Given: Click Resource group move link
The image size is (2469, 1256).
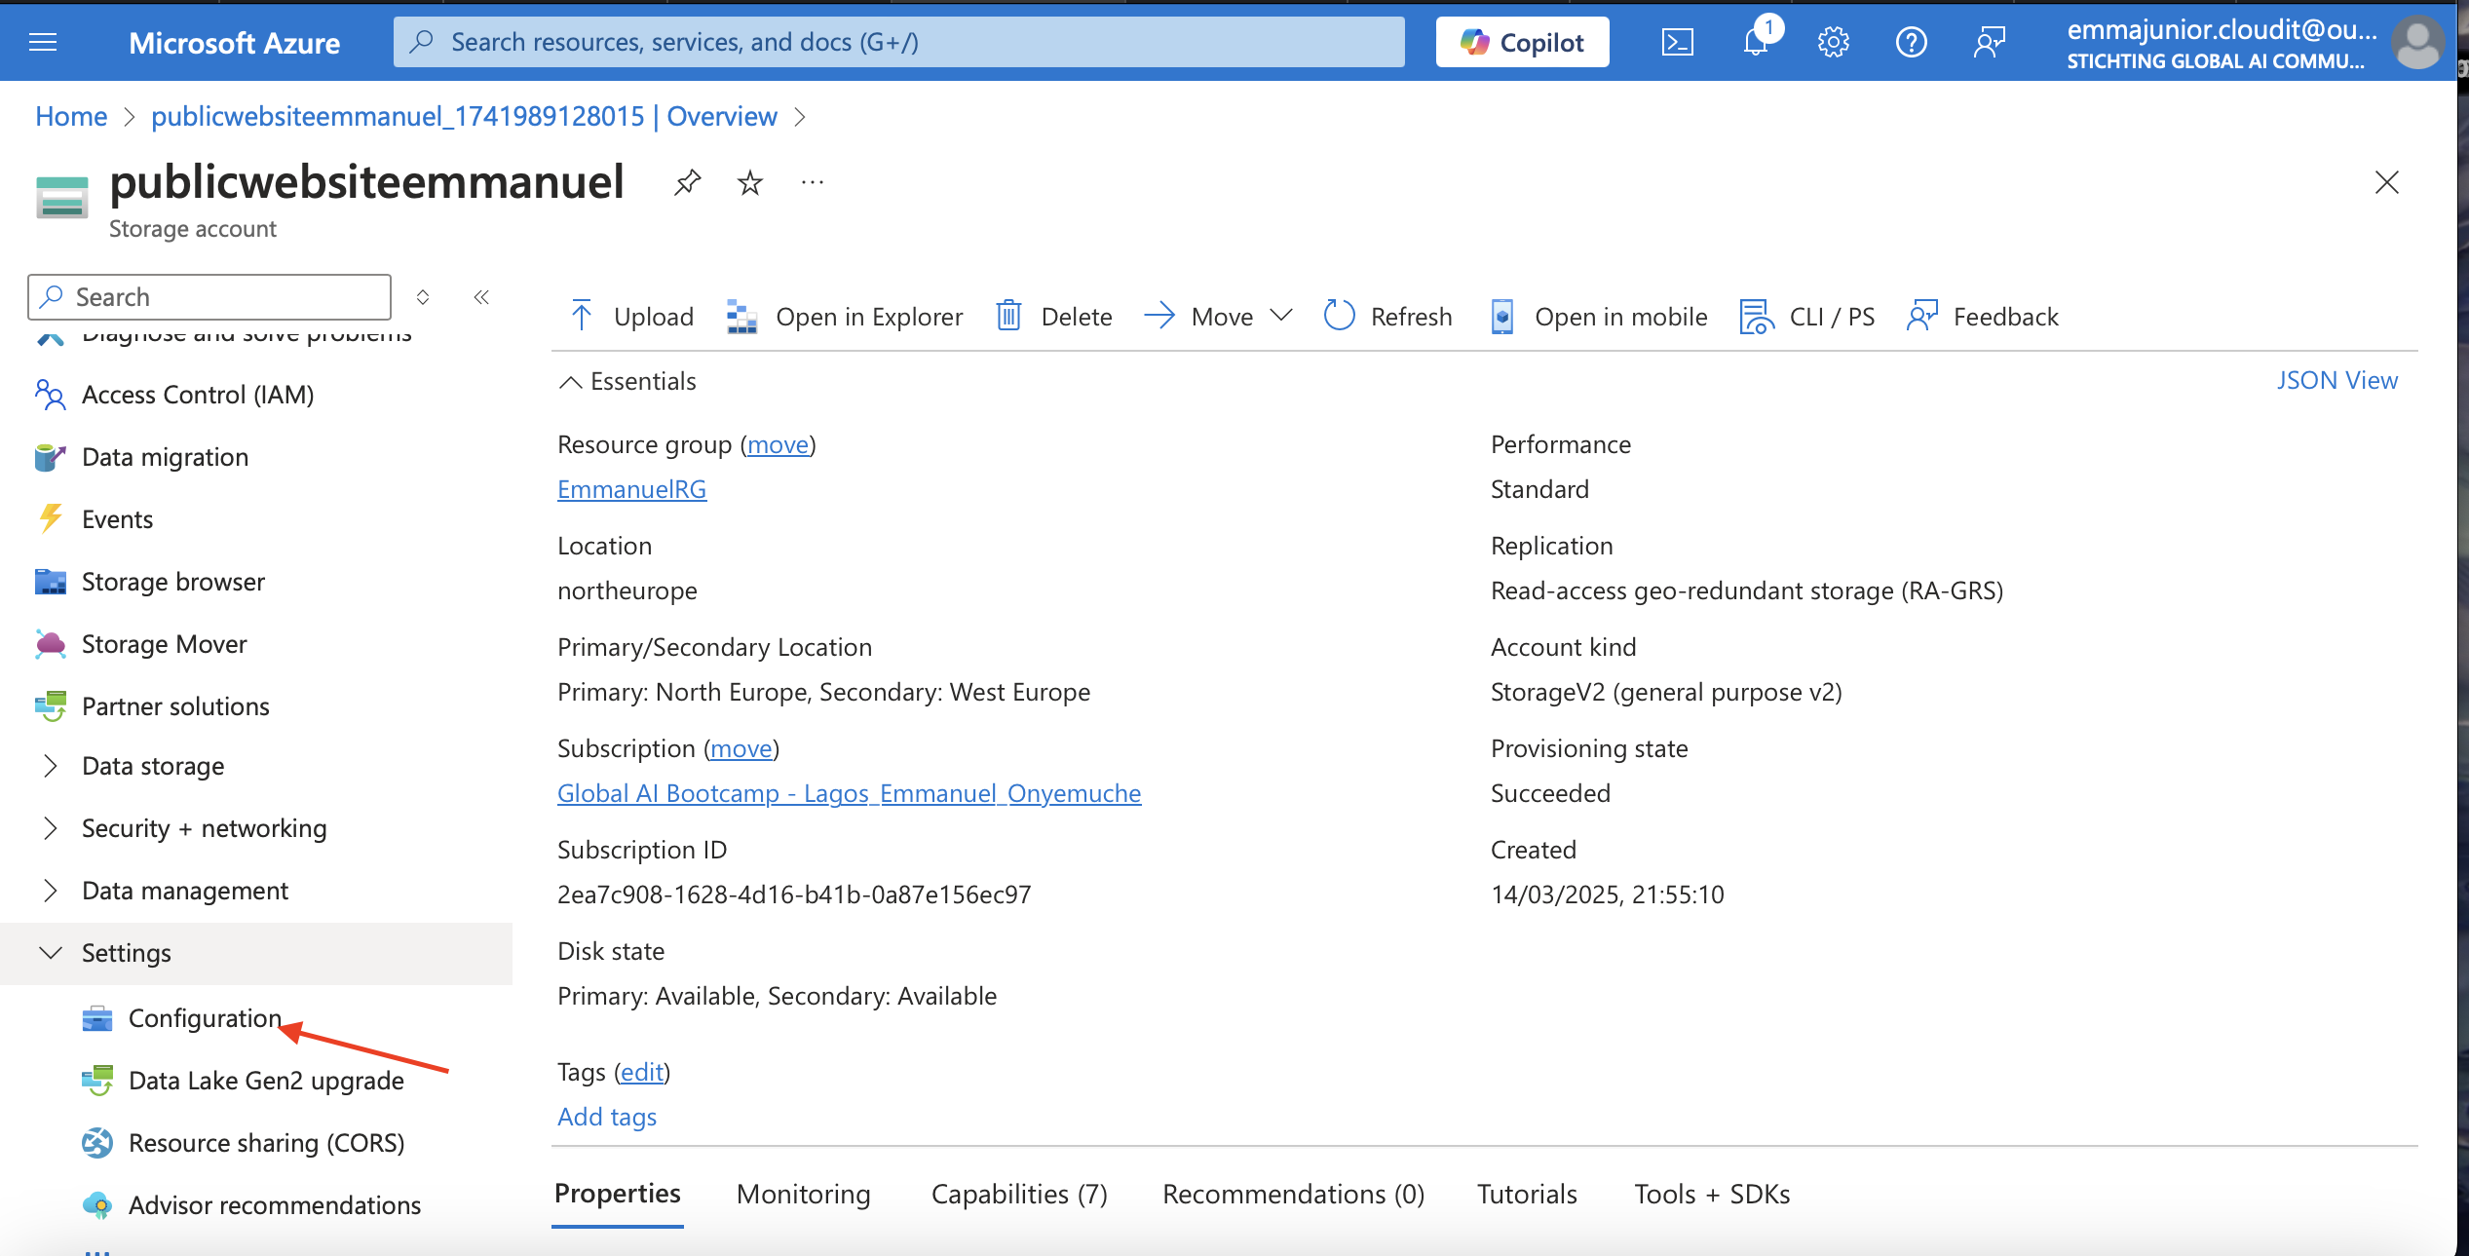Looking at the screenshot, I should pos(778,444).
